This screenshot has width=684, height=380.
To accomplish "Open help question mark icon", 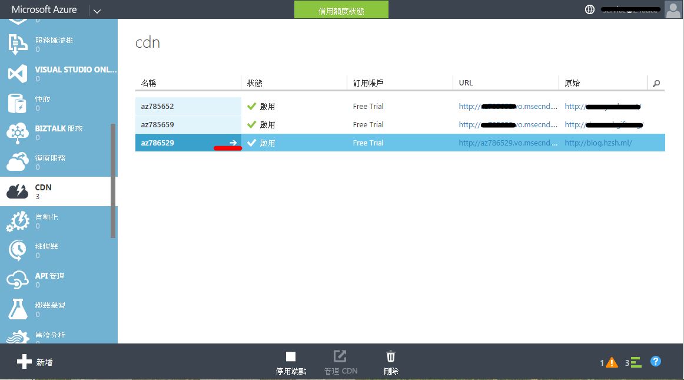I will tap(656, 362).
